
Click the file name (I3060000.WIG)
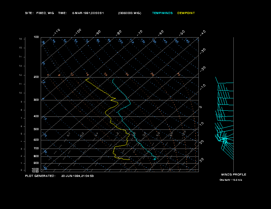pos(130,13)
